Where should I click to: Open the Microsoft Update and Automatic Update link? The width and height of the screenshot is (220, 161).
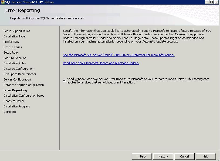(101, 63)
